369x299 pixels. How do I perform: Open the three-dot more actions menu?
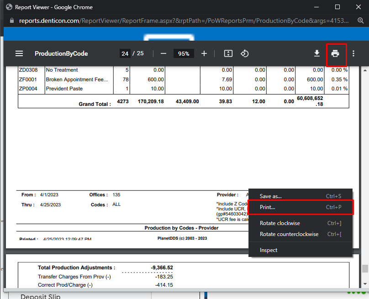(353, 53)
